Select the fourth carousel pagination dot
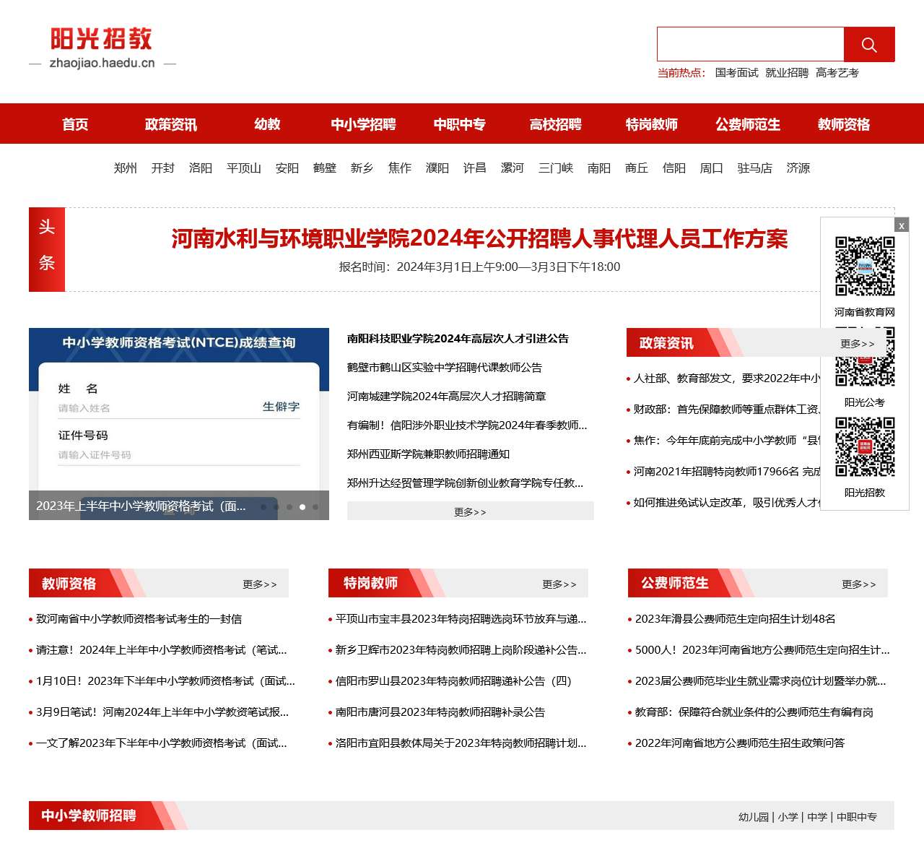This screenshot has width=924, height=843. coord(302,507)
